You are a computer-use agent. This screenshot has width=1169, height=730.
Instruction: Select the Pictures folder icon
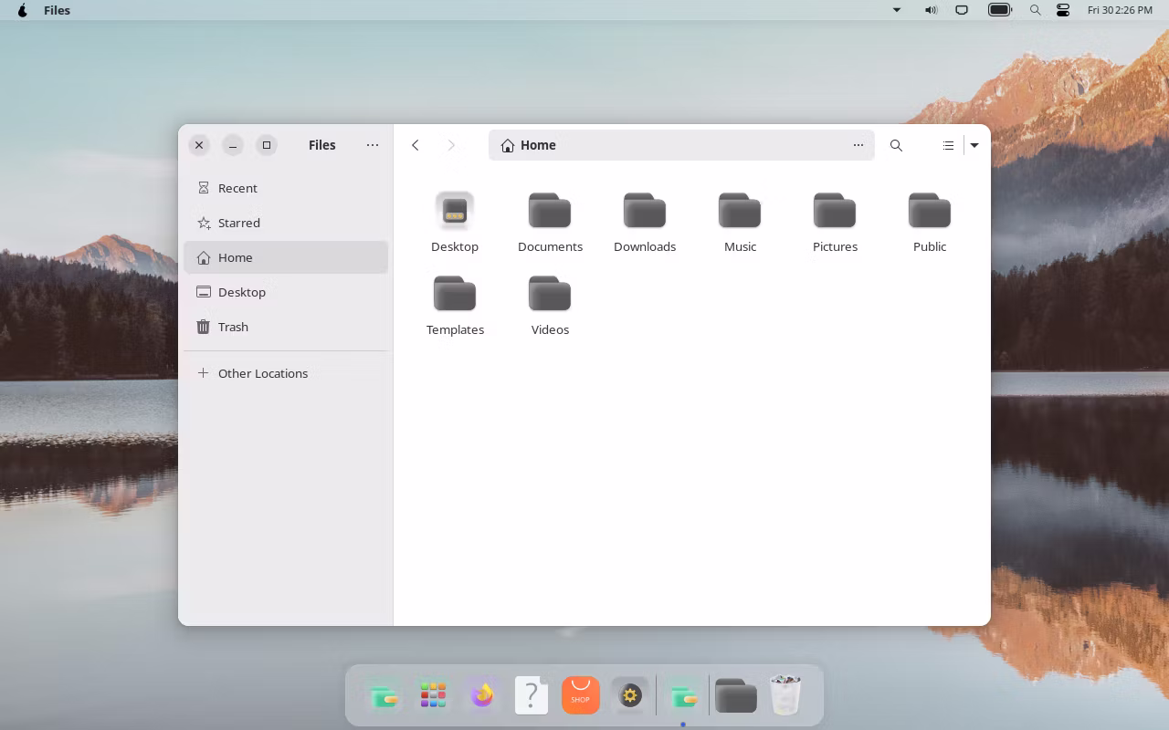tap(835, 212)
